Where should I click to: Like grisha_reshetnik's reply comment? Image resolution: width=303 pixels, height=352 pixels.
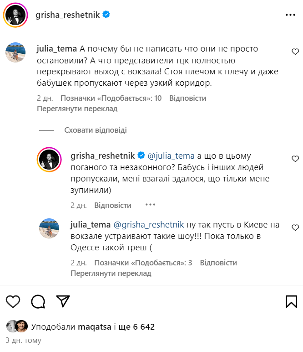pos(295,159)
